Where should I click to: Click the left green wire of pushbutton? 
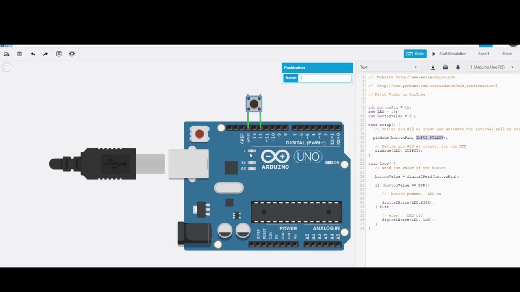tap(248, 120)
